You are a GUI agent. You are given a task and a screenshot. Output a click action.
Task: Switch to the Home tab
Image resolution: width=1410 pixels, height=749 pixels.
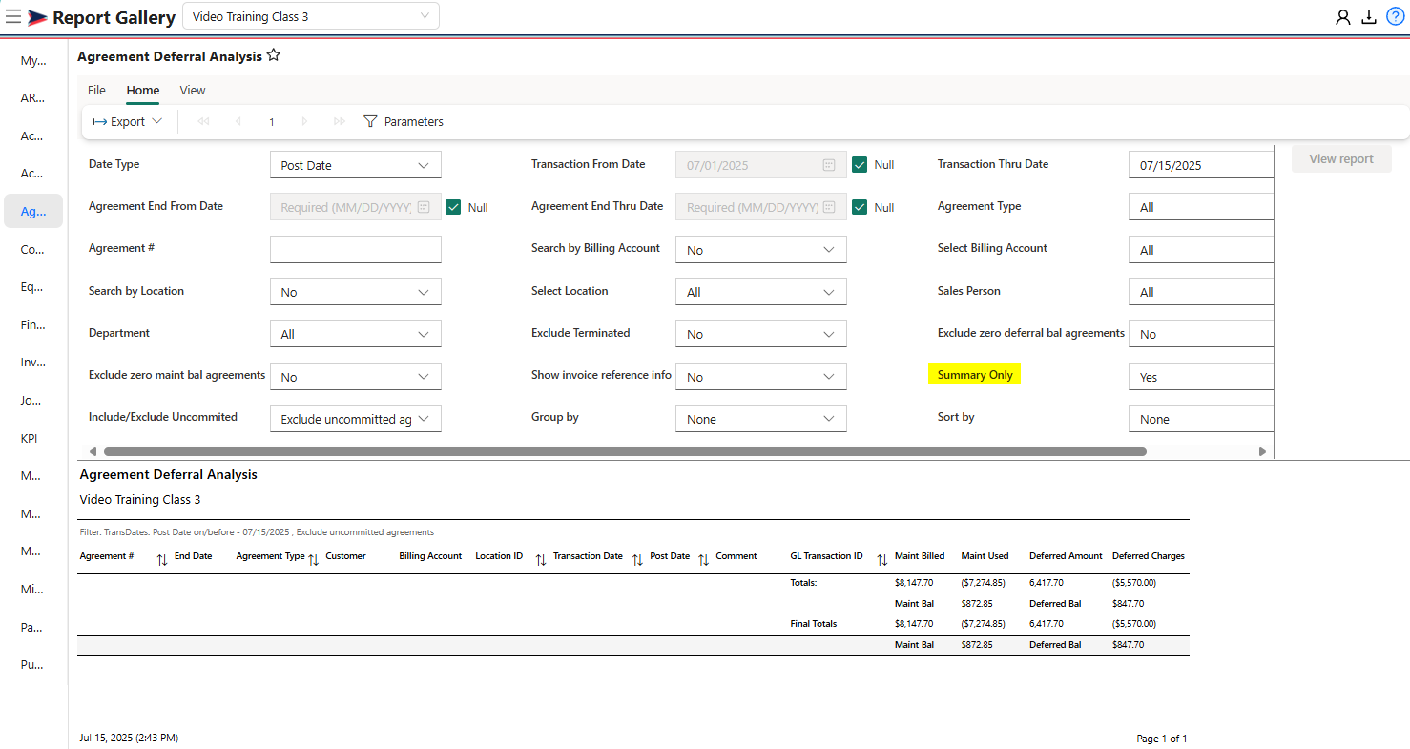143,90
